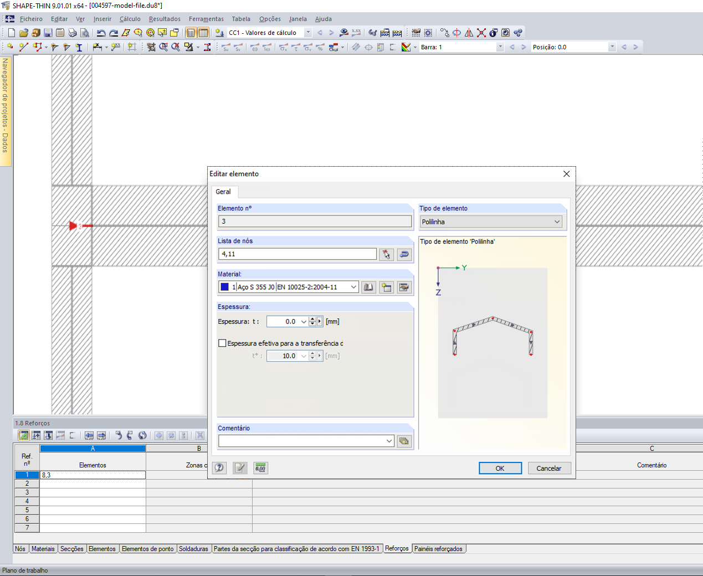703x576 pixels.
Task: Click the OK button
Action: pyautogui.click(x=500, y=468)
